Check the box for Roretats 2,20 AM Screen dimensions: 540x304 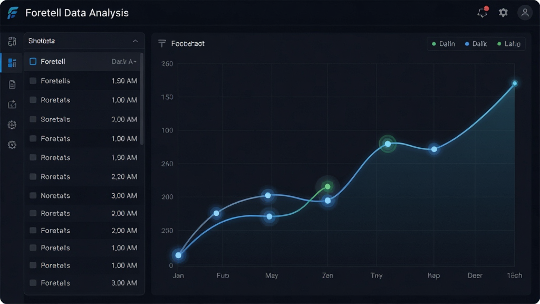33,176
